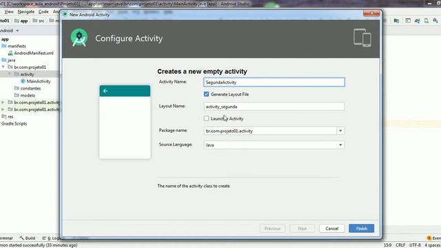Click the Cancel button

[332, 228]
